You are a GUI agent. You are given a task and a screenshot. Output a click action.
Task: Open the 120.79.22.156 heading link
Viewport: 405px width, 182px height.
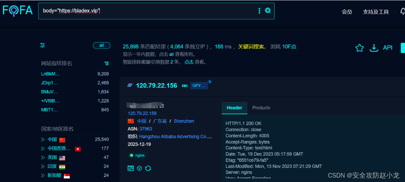tap(157, 86)
